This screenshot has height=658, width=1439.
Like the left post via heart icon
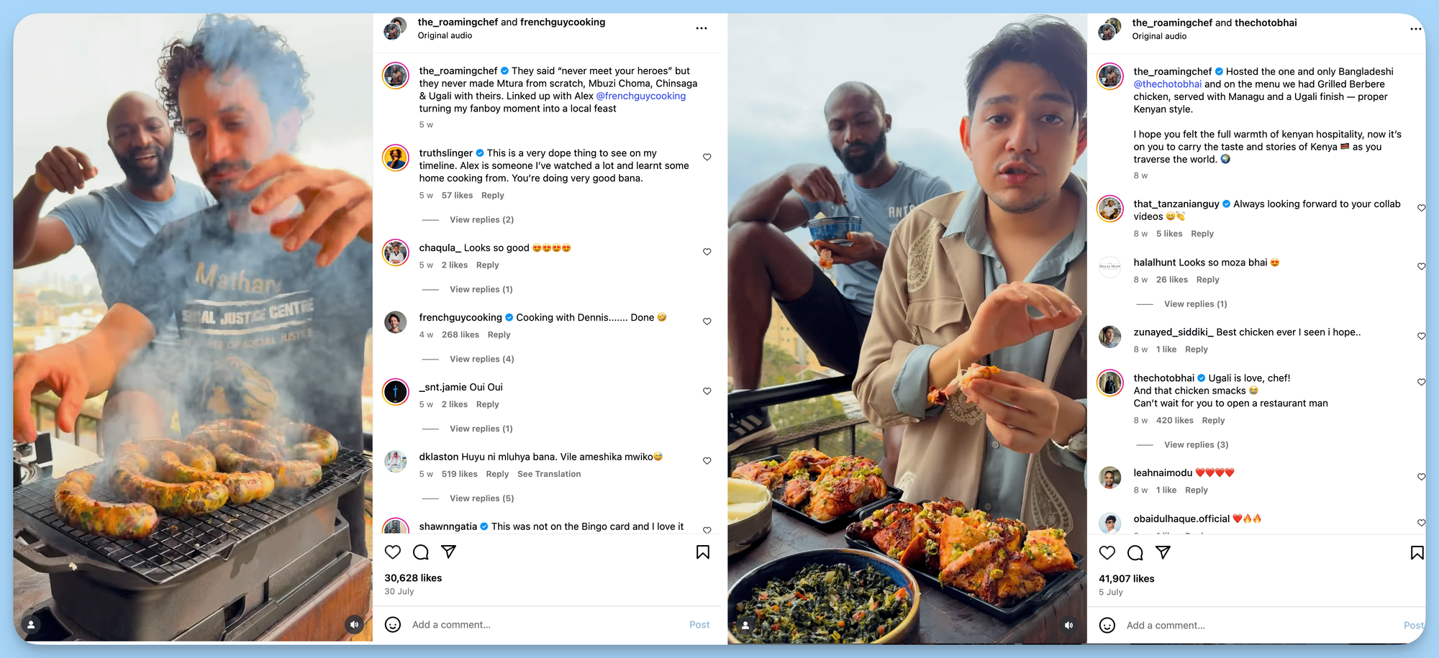(393, 552)
